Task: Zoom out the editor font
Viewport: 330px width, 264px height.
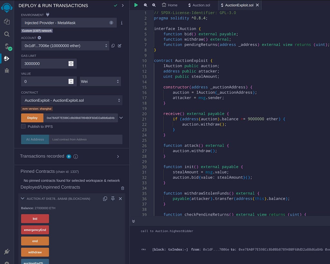Action: point(145,5)
